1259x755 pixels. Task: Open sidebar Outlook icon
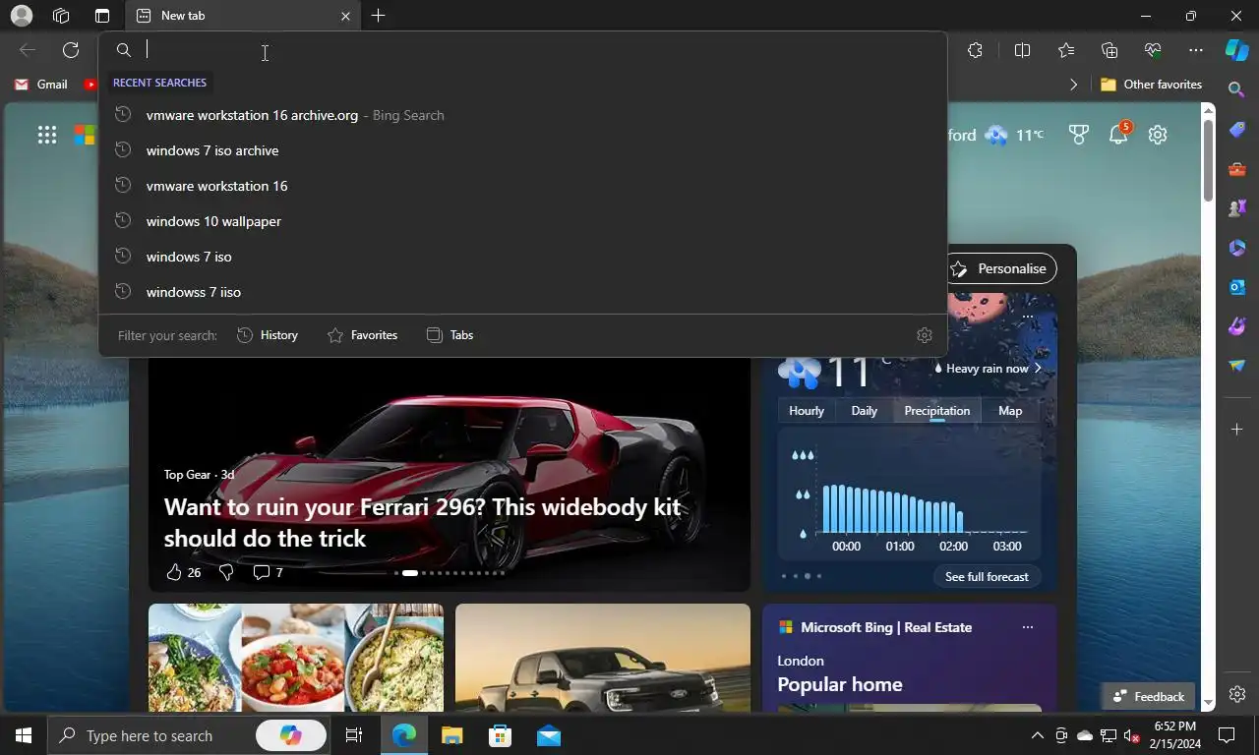[x=1237, y=287]
